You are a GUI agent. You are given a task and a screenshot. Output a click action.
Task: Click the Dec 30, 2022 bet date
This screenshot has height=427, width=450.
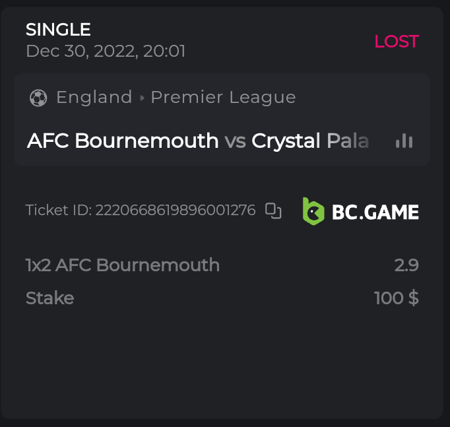[x=106, y=51]
